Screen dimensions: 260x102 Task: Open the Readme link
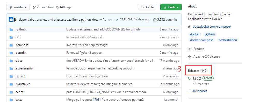[196, 49]
